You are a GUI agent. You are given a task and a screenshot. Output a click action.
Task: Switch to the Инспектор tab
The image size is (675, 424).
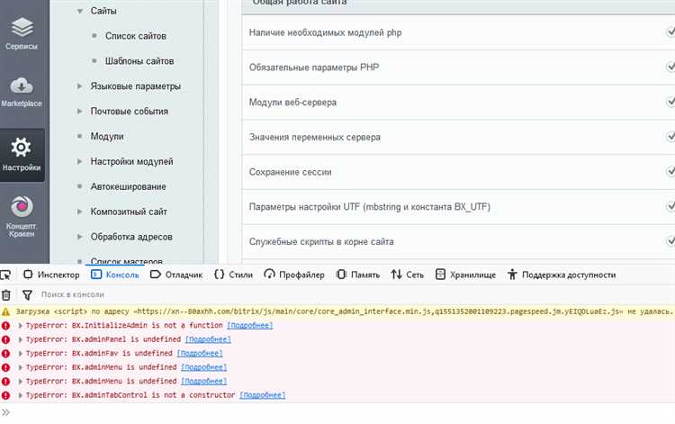(51, 275)
